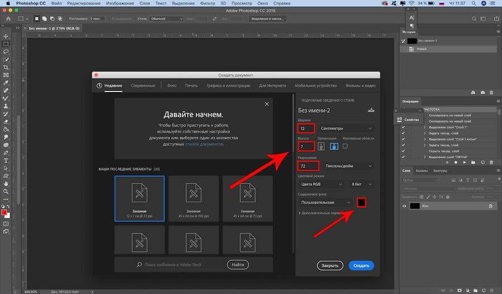Switch to the Печать tab
Screen dimensions: 502x294
pos(191,86)
